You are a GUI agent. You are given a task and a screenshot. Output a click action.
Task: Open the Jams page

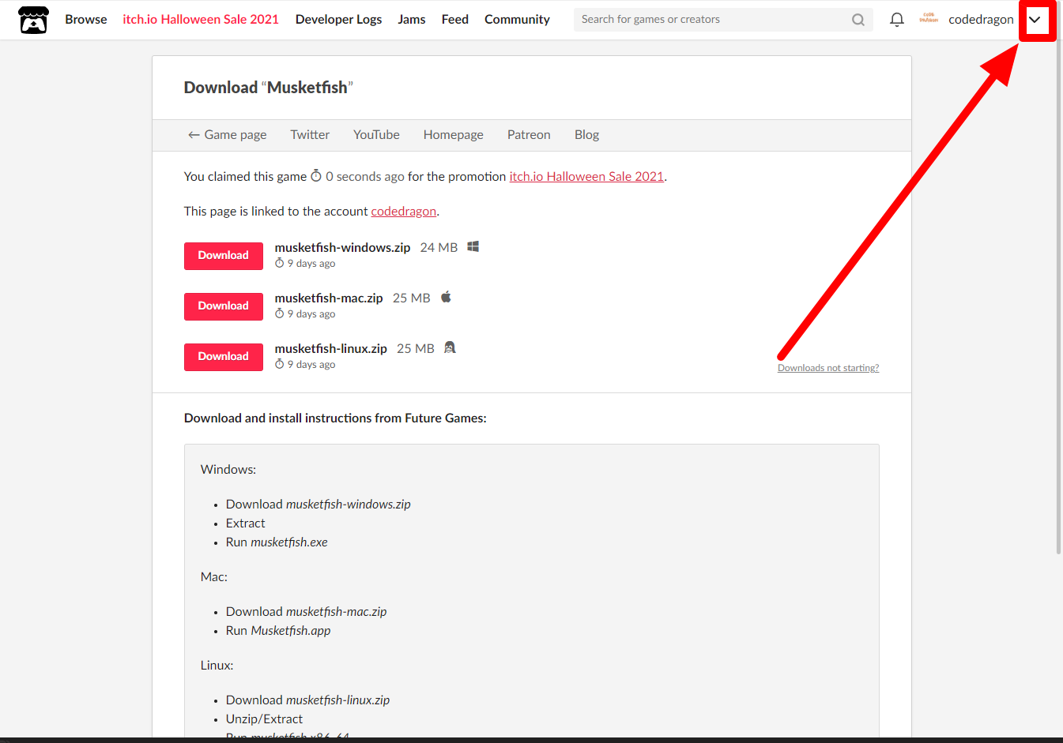[x=412, y=19]
